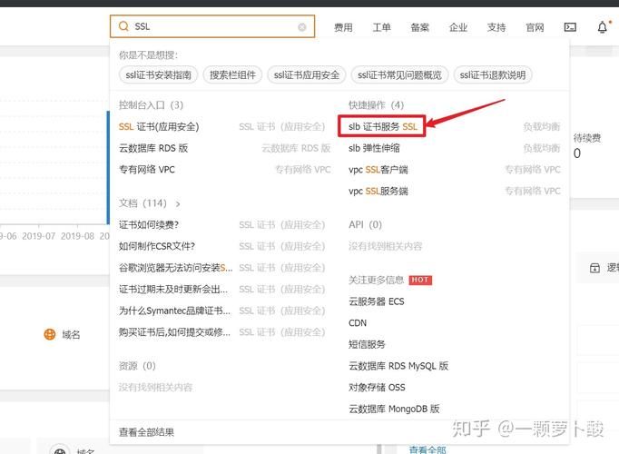Open SSL 证书(应用安全) console entry
The width and height of the screenshot is (619, 454).
coord(159,127)
